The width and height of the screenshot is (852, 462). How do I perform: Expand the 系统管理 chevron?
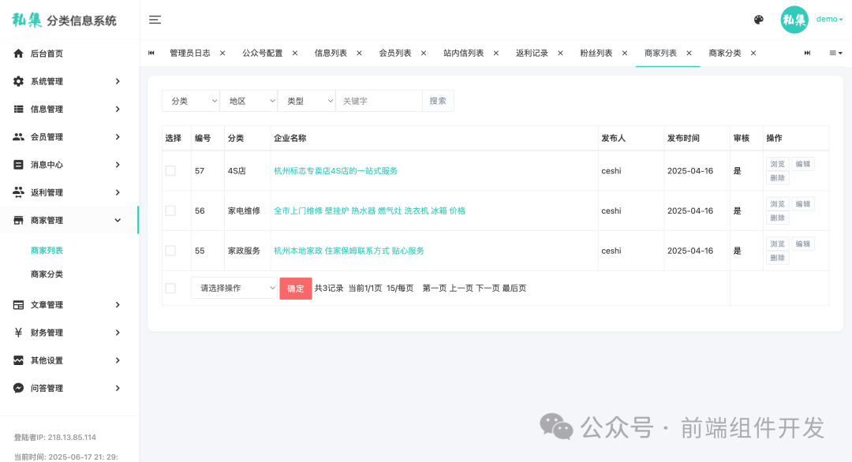pyautogui.click(x=118, y=81)
